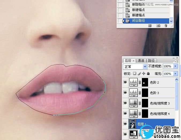Select layer named 色相/饱和度 4
This screenshot has width=181, height=140.
[160, 114]
